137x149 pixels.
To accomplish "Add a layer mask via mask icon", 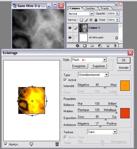I will [85, 46].
